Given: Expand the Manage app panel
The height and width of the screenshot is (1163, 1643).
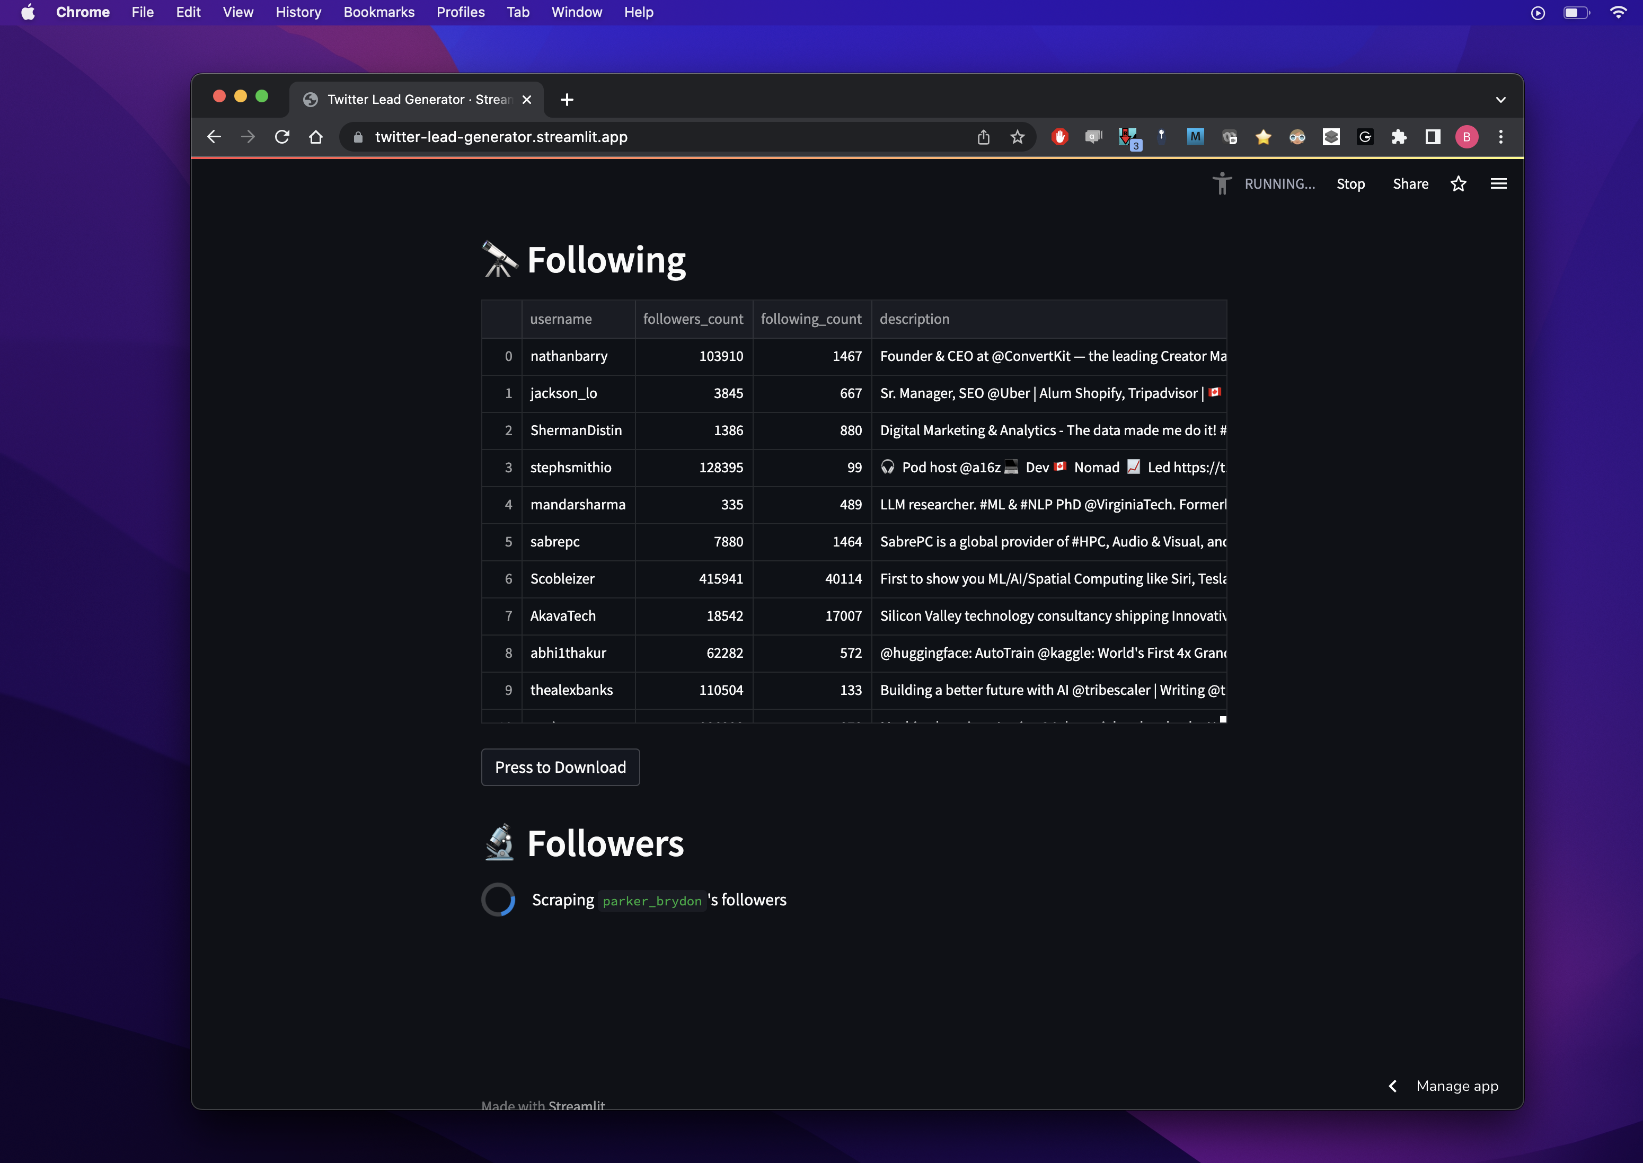Looking at the screenshot, I should pos(1443,1086).
